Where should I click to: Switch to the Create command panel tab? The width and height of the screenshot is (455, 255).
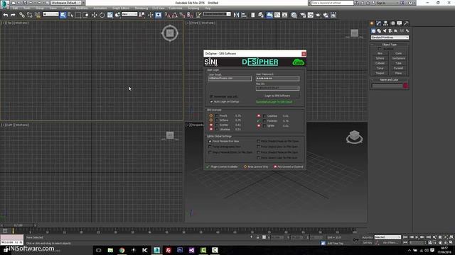[372, 23]
